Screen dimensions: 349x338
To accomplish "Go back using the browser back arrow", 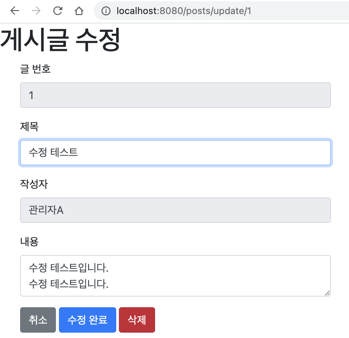I will coord(15,11).
